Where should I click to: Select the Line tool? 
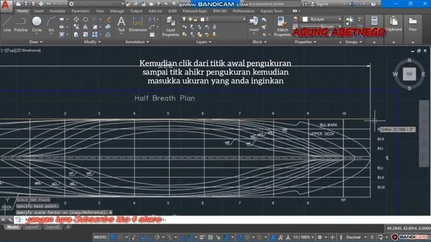tap(7, 24)
